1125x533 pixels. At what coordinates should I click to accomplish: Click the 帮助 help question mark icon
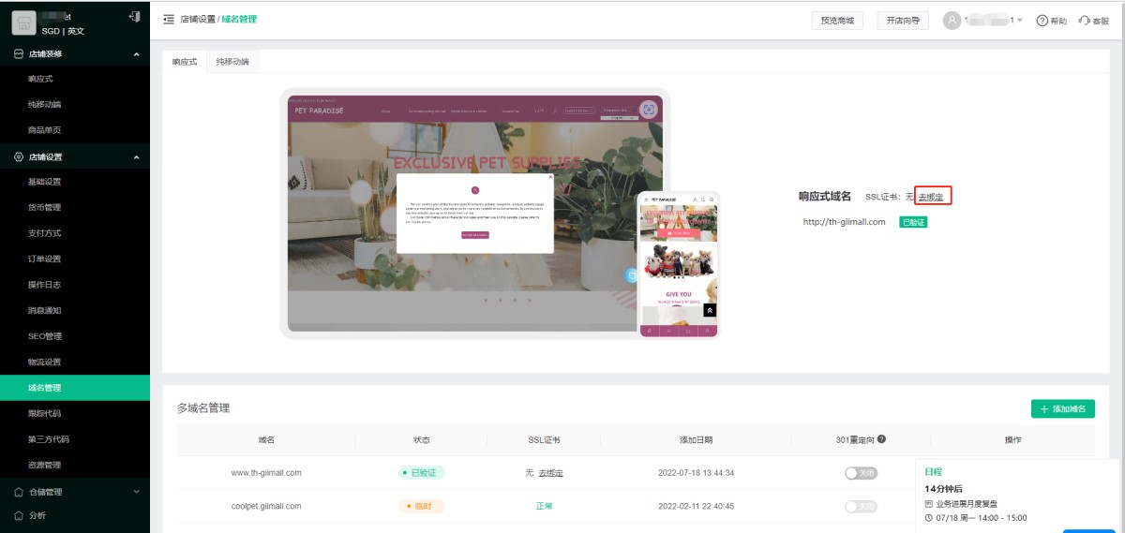(x=1042, y=21)
